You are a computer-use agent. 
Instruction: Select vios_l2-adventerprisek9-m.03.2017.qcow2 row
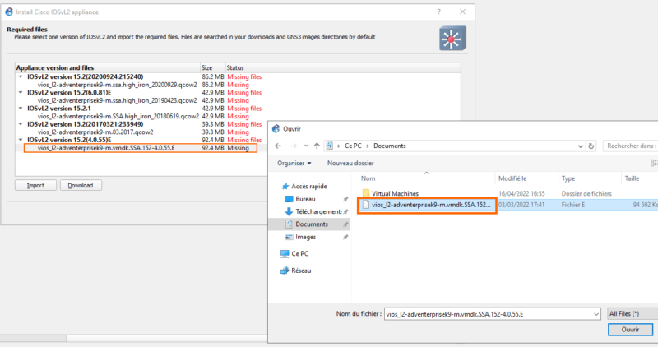click(x=143, y=132)
